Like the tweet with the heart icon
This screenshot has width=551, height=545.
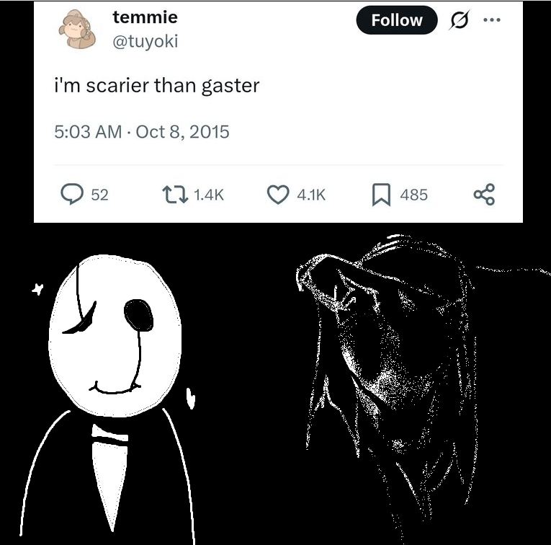278,195
